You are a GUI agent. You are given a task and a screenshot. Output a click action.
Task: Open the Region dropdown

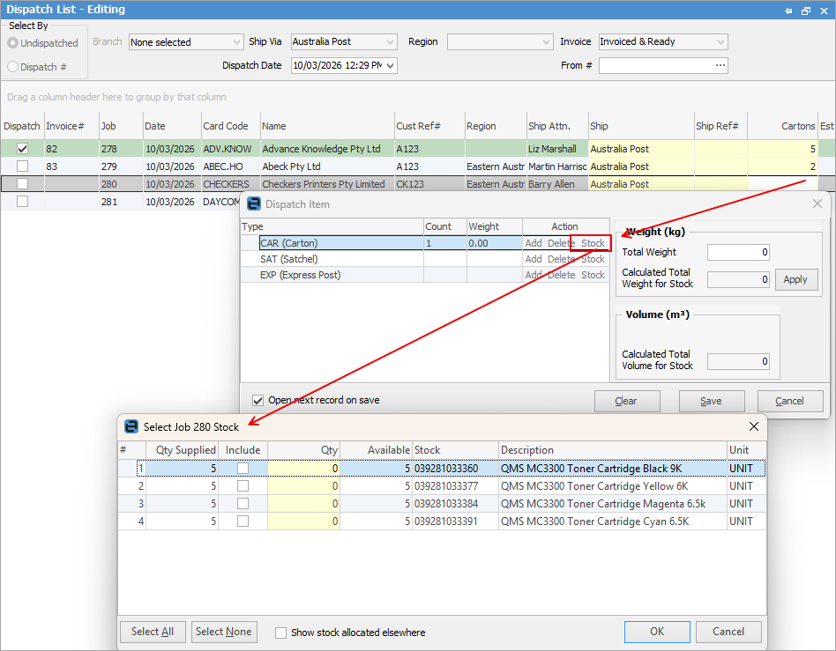pyautogui.click(x=546, y=41)
